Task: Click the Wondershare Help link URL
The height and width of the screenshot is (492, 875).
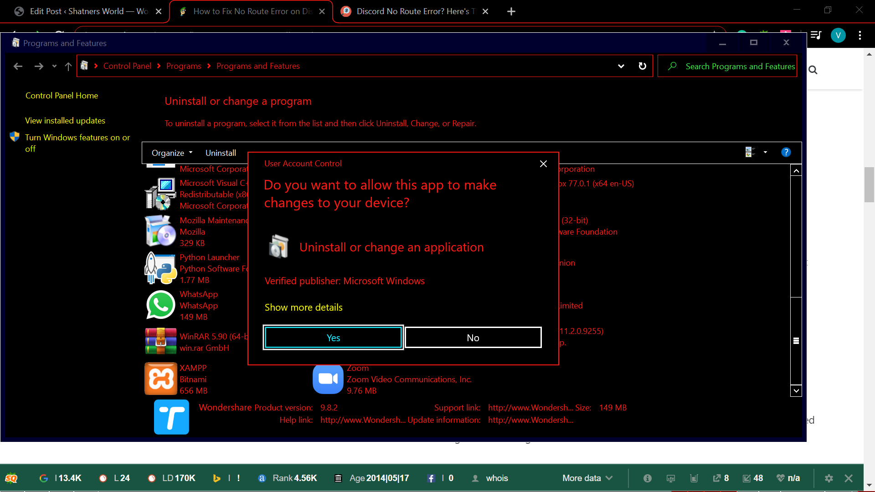Action: coord(363,420)
